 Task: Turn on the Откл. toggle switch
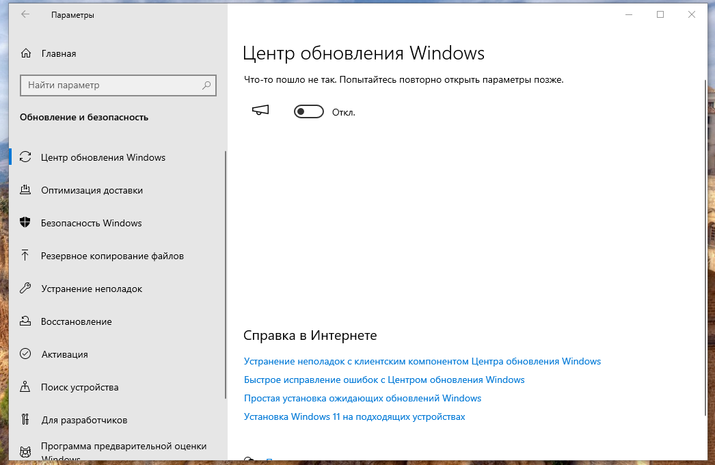pyautogui.click(x=309, y=111)
